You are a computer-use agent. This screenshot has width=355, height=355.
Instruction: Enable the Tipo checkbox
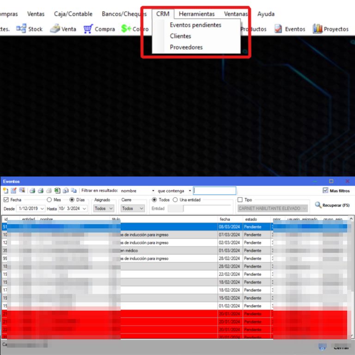pyautogui.click(x=240, y=200)
